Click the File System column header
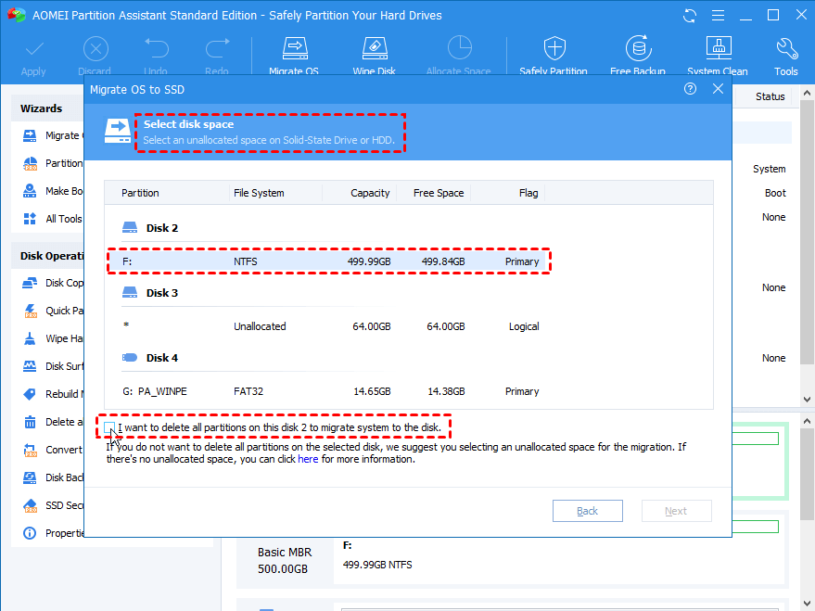The width and height of the screenshot is (815, 611). click(275, 193)
